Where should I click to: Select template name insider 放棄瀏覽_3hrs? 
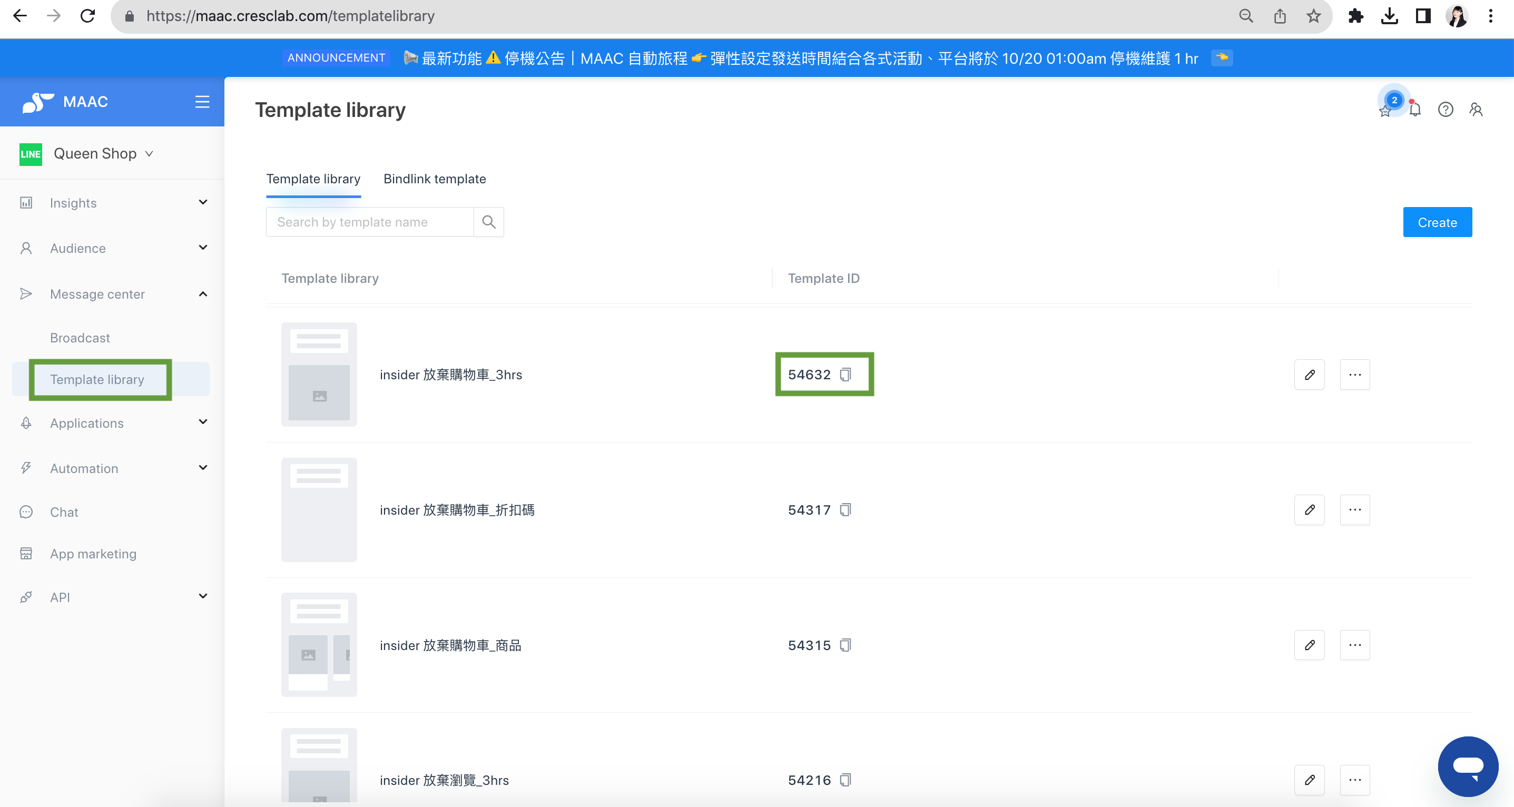click(444, 780)
